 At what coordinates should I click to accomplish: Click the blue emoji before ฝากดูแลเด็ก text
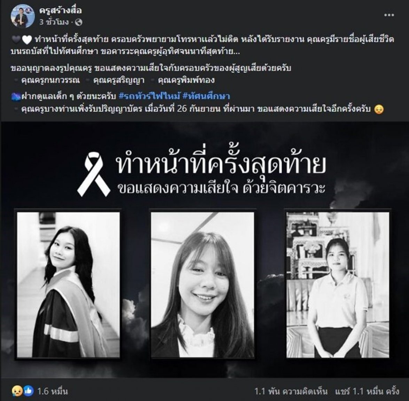(x=16, y=96)
